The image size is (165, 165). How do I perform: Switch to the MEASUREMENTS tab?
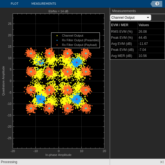(44, 4)
